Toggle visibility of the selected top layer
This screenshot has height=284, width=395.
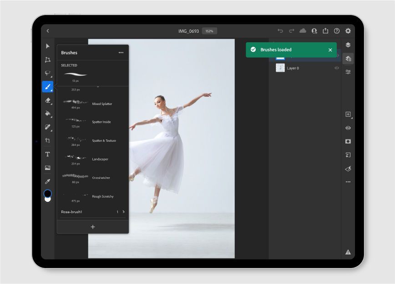[338, 56]
